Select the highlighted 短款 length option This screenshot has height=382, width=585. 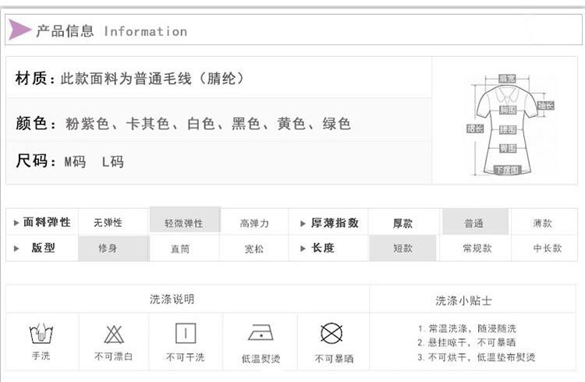[x=402, y=248]
